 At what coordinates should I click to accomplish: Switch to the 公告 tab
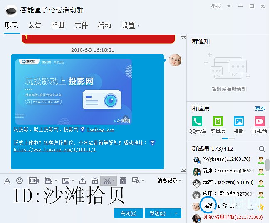(35, 25)
